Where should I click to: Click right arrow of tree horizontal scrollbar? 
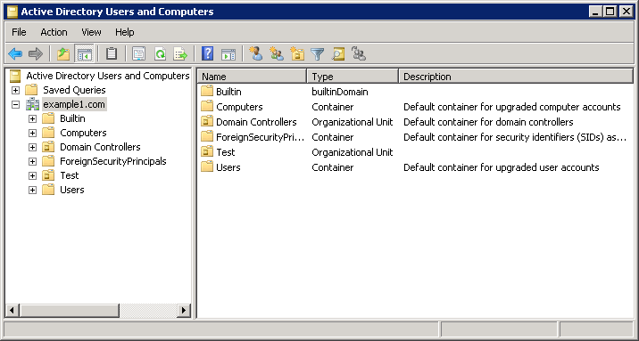pos(184,311)
